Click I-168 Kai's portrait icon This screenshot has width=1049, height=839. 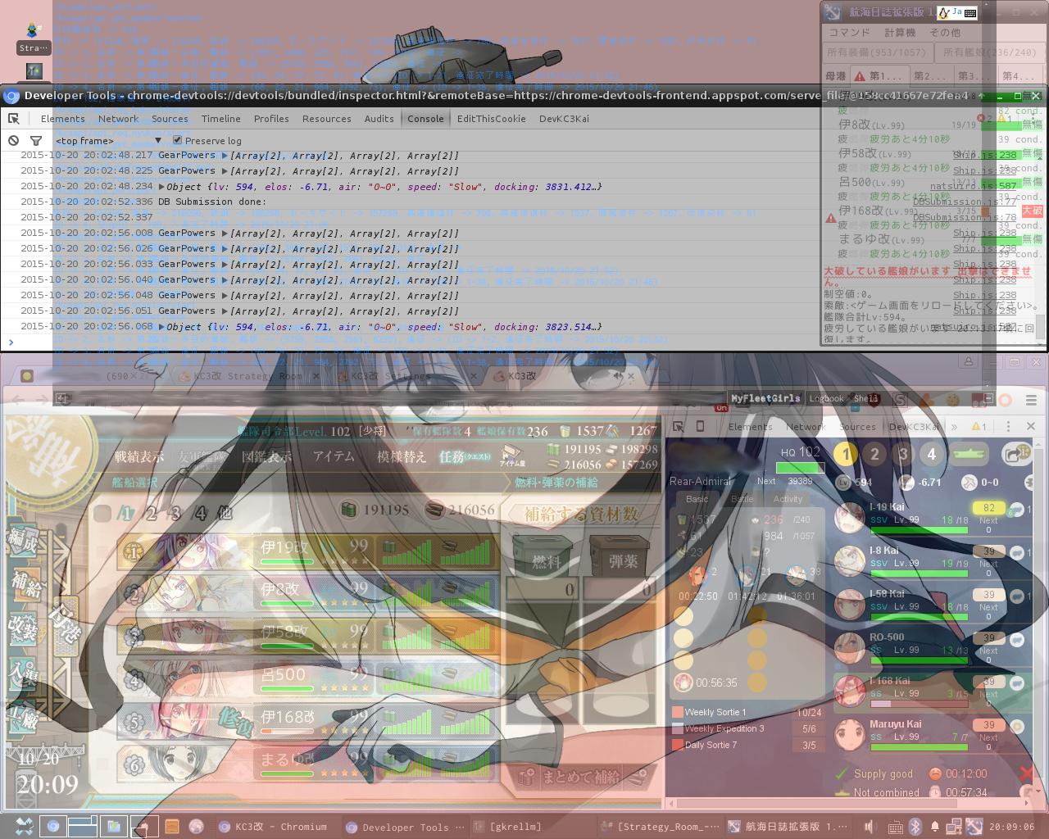[x=850, y=691]
